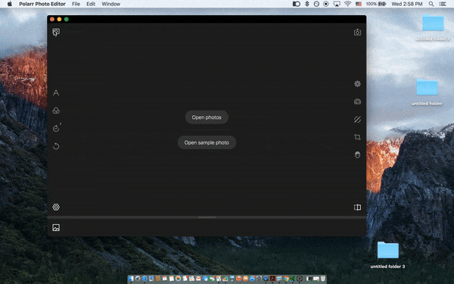The width and height of the screenshot is (454, 284).
Task: Click the Open photos button
Action: (207, 117)
